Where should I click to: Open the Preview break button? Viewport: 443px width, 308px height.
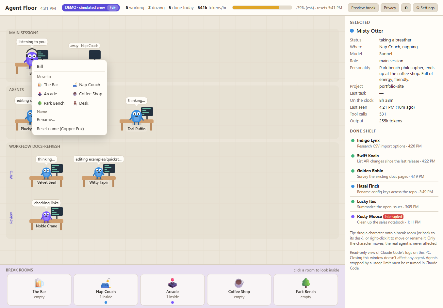(363, 8)
